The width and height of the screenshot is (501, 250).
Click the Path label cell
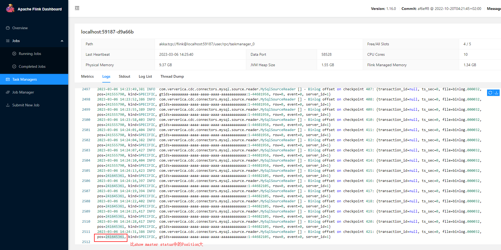click(x=118, y=44)
